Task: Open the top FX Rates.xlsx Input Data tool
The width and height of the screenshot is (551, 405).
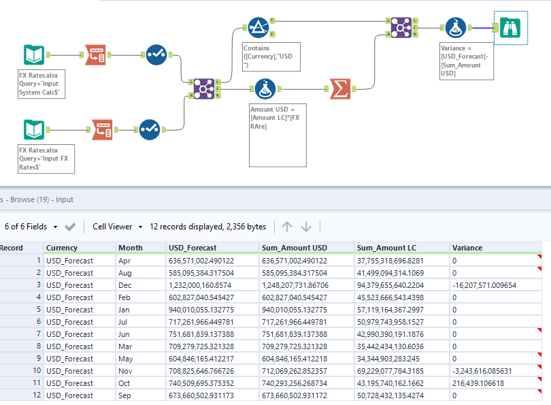Action: tap(33, 56)
